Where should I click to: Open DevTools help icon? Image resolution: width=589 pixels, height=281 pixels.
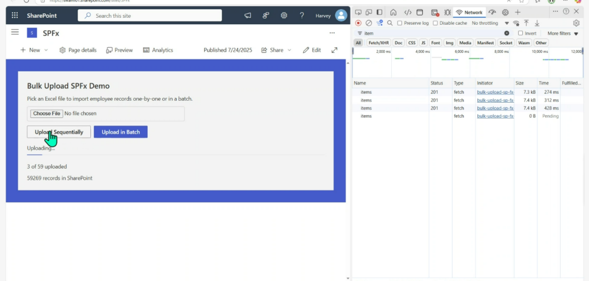click(566, 12)
